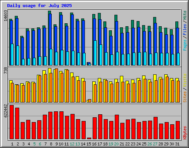The width and height of the screenshot is (189, 148).
Task: Click day label 21 on the x-axis
Action: (122, 144)
